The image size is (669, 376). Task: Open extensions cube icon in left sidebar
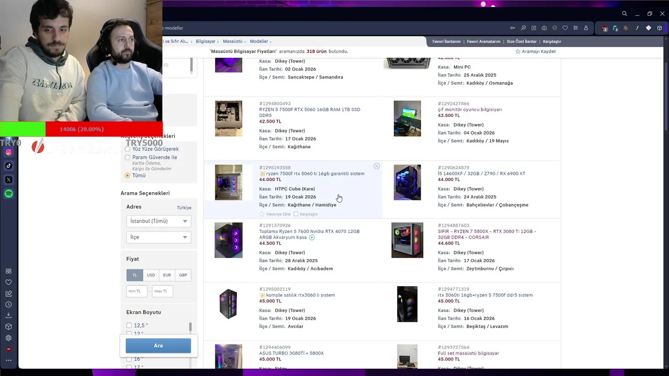[8, 326]
